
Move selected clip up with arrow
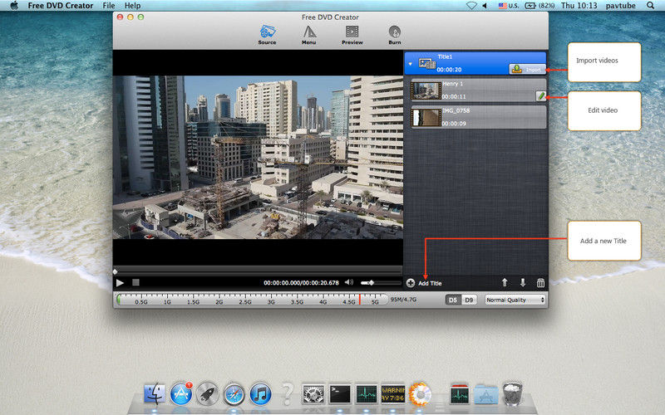tap(504, 283)
